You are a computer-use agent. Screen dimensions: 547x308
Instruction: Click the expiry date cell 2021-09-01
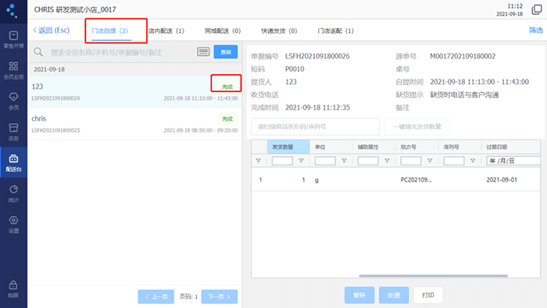click(x=502, y=179)
